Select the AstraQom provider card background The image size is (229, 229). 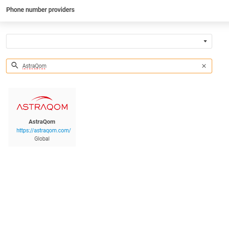[x=42, y=117]
